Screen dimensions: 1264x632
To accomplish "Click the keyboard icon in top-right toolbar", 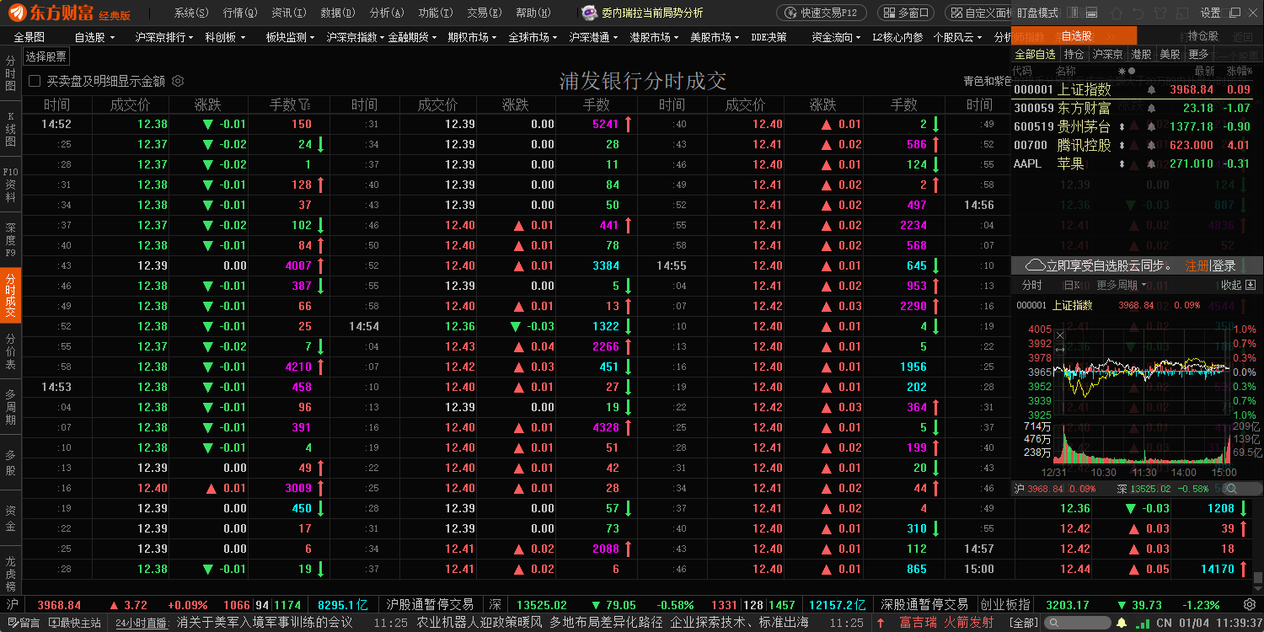I will pyautogui.click(x=1091, y=13).
